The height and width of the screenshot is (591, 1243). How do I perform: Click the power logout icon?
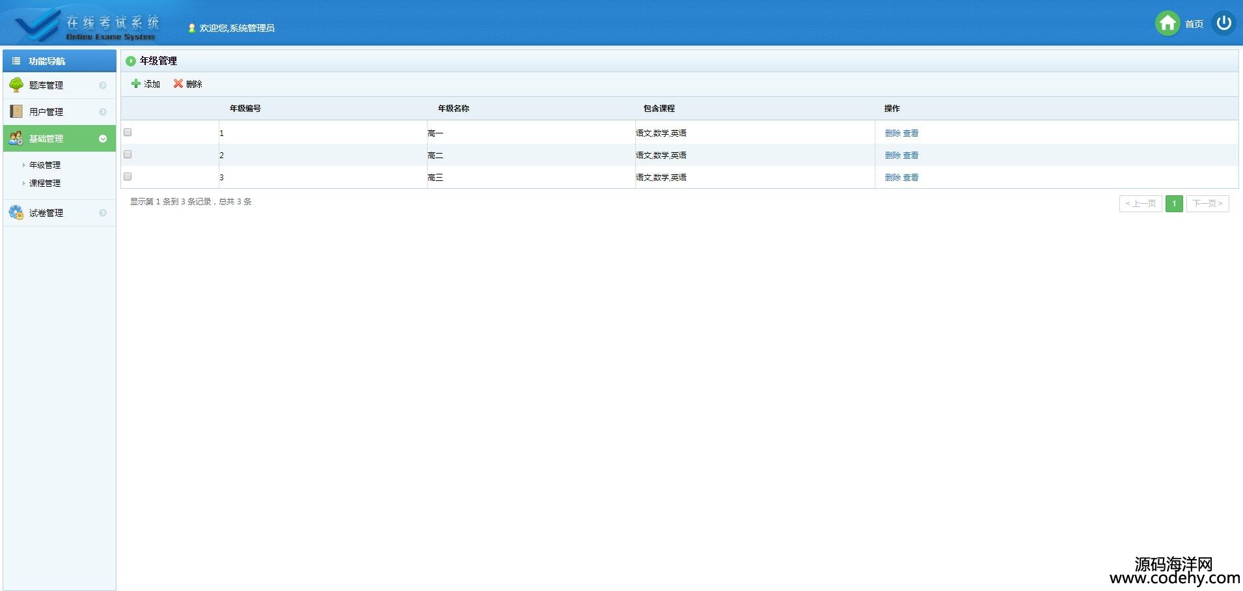(x=1223, y=23)
